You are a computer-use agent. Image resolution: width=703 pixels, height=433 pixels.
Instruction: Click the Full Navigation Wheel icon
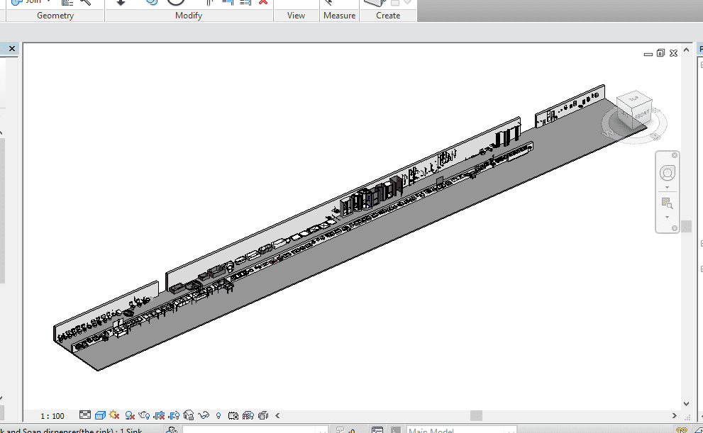668,173
